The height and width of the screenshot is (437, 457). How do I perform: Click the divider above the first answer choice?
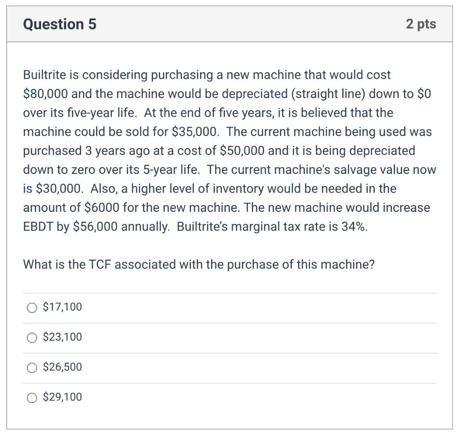pos(228,293)
